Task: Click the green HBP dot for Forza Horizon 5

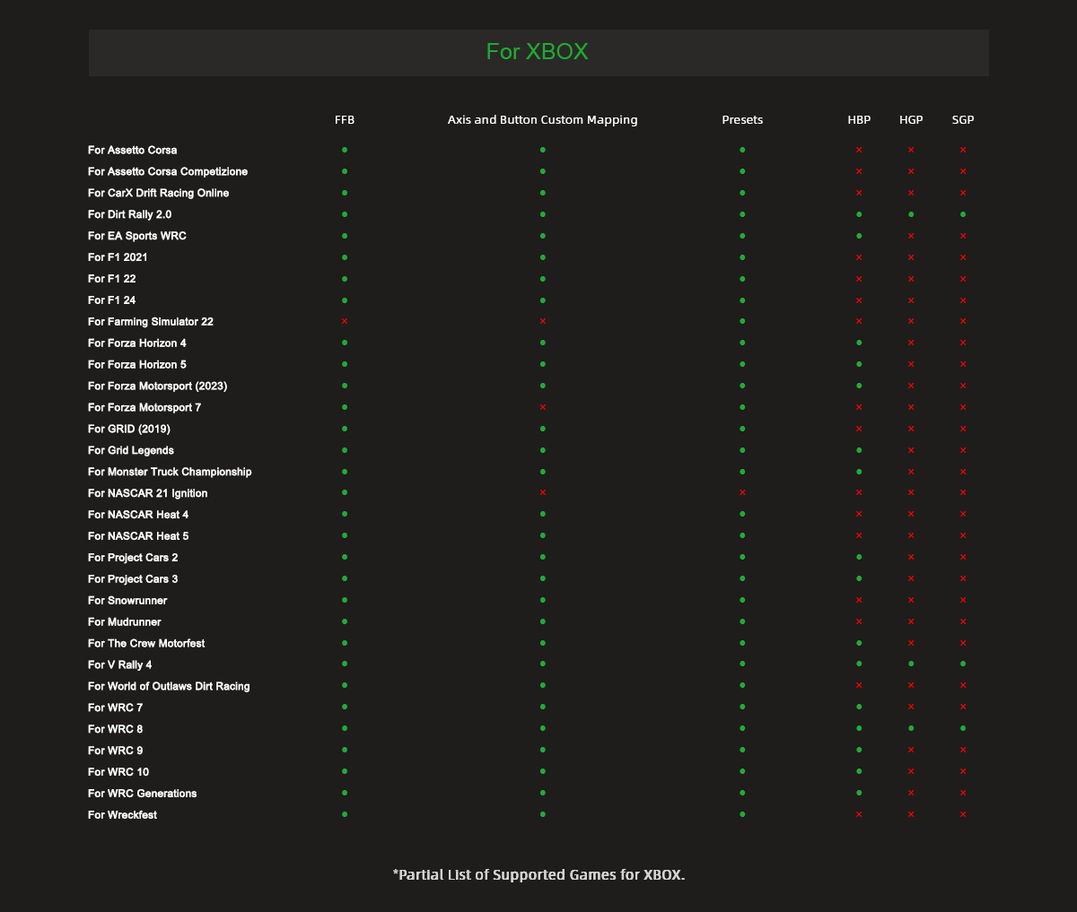Action: 859,364
